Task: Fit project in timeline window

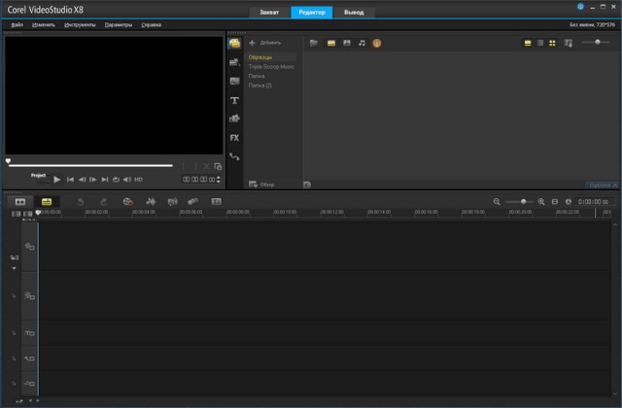Action: click(x=555, y=202)
